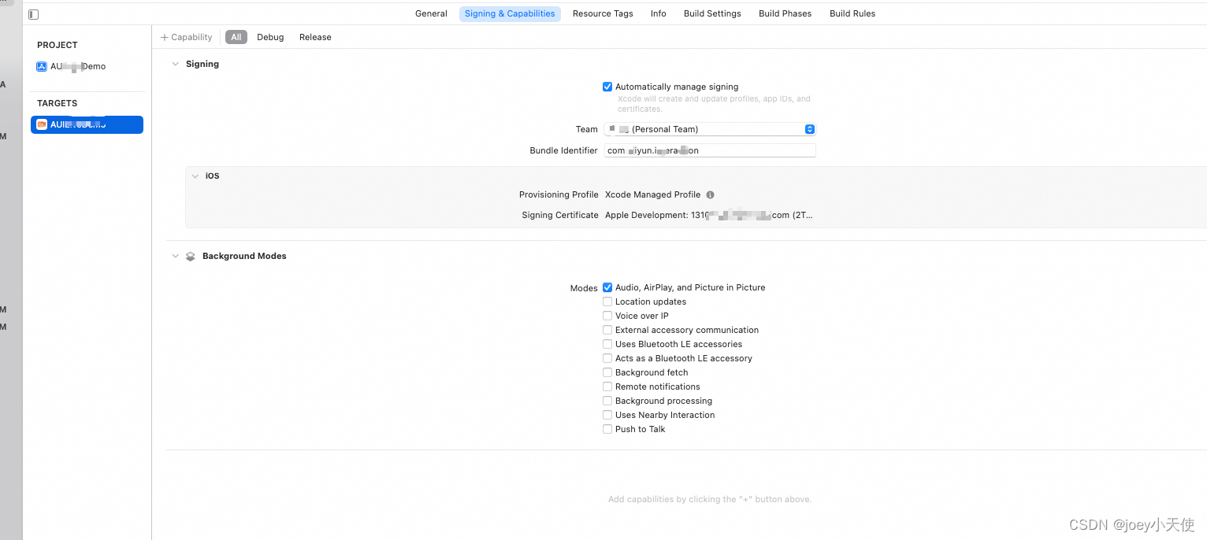Select the highlighted target under TARGETS
The height and width of the screenshot is (540, 1207).
[x=87, y=124]
